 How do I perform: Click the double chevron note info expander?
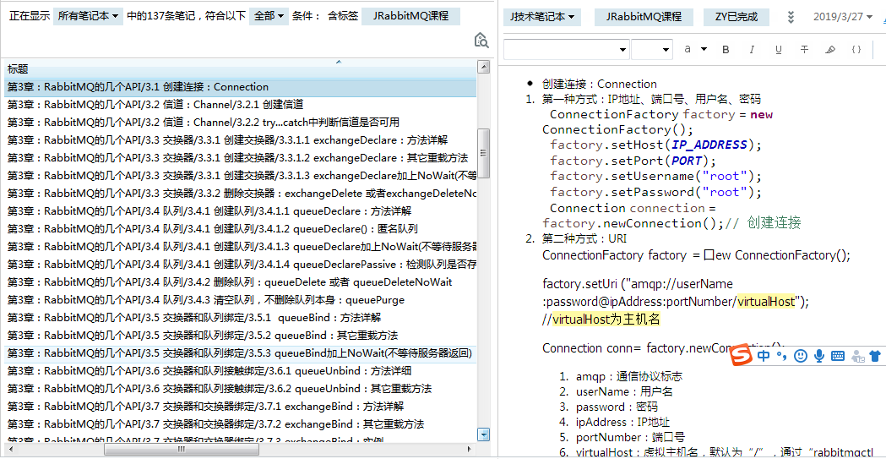[791, 17]
